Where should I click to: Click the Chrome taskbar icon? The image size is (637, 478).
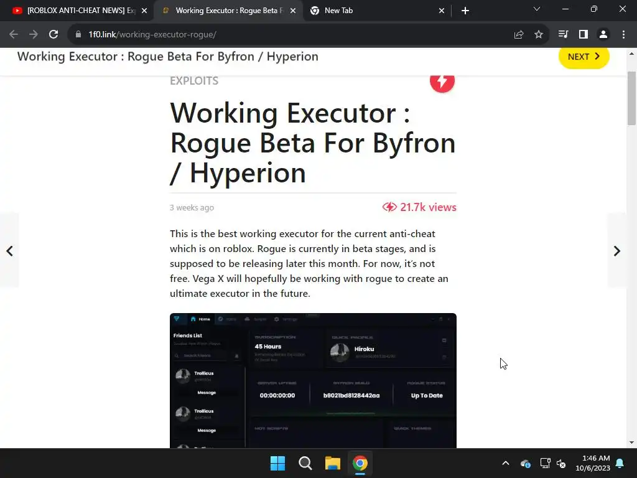tap(360, 463)
